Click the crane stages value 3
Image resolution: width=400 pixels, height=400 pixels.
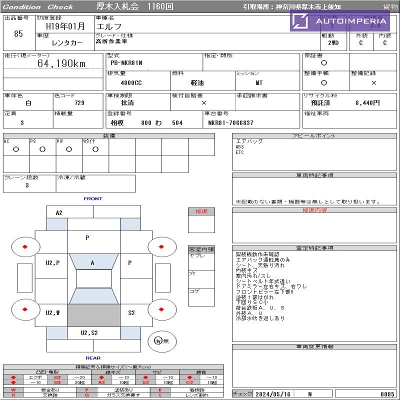tap(27, 185)
